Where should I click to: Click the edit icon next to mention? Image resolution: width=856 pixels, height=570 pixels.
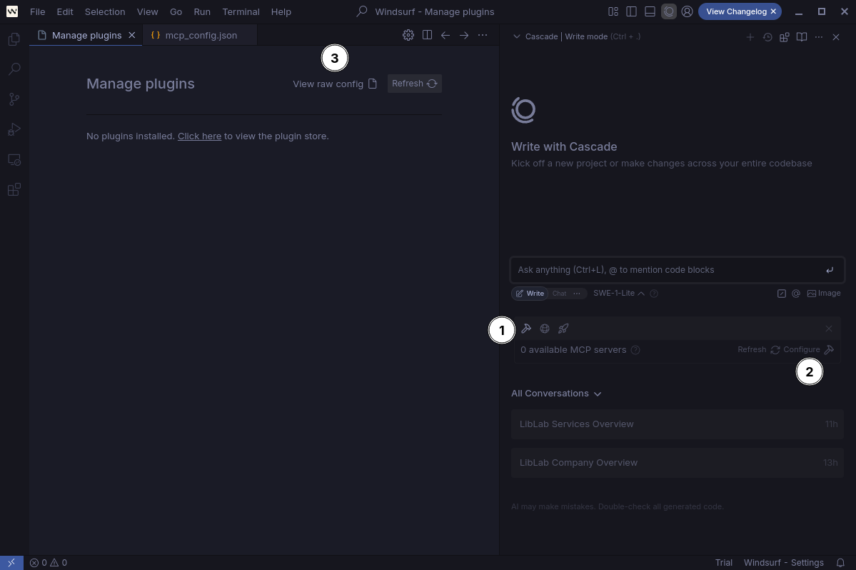point(781,293)
